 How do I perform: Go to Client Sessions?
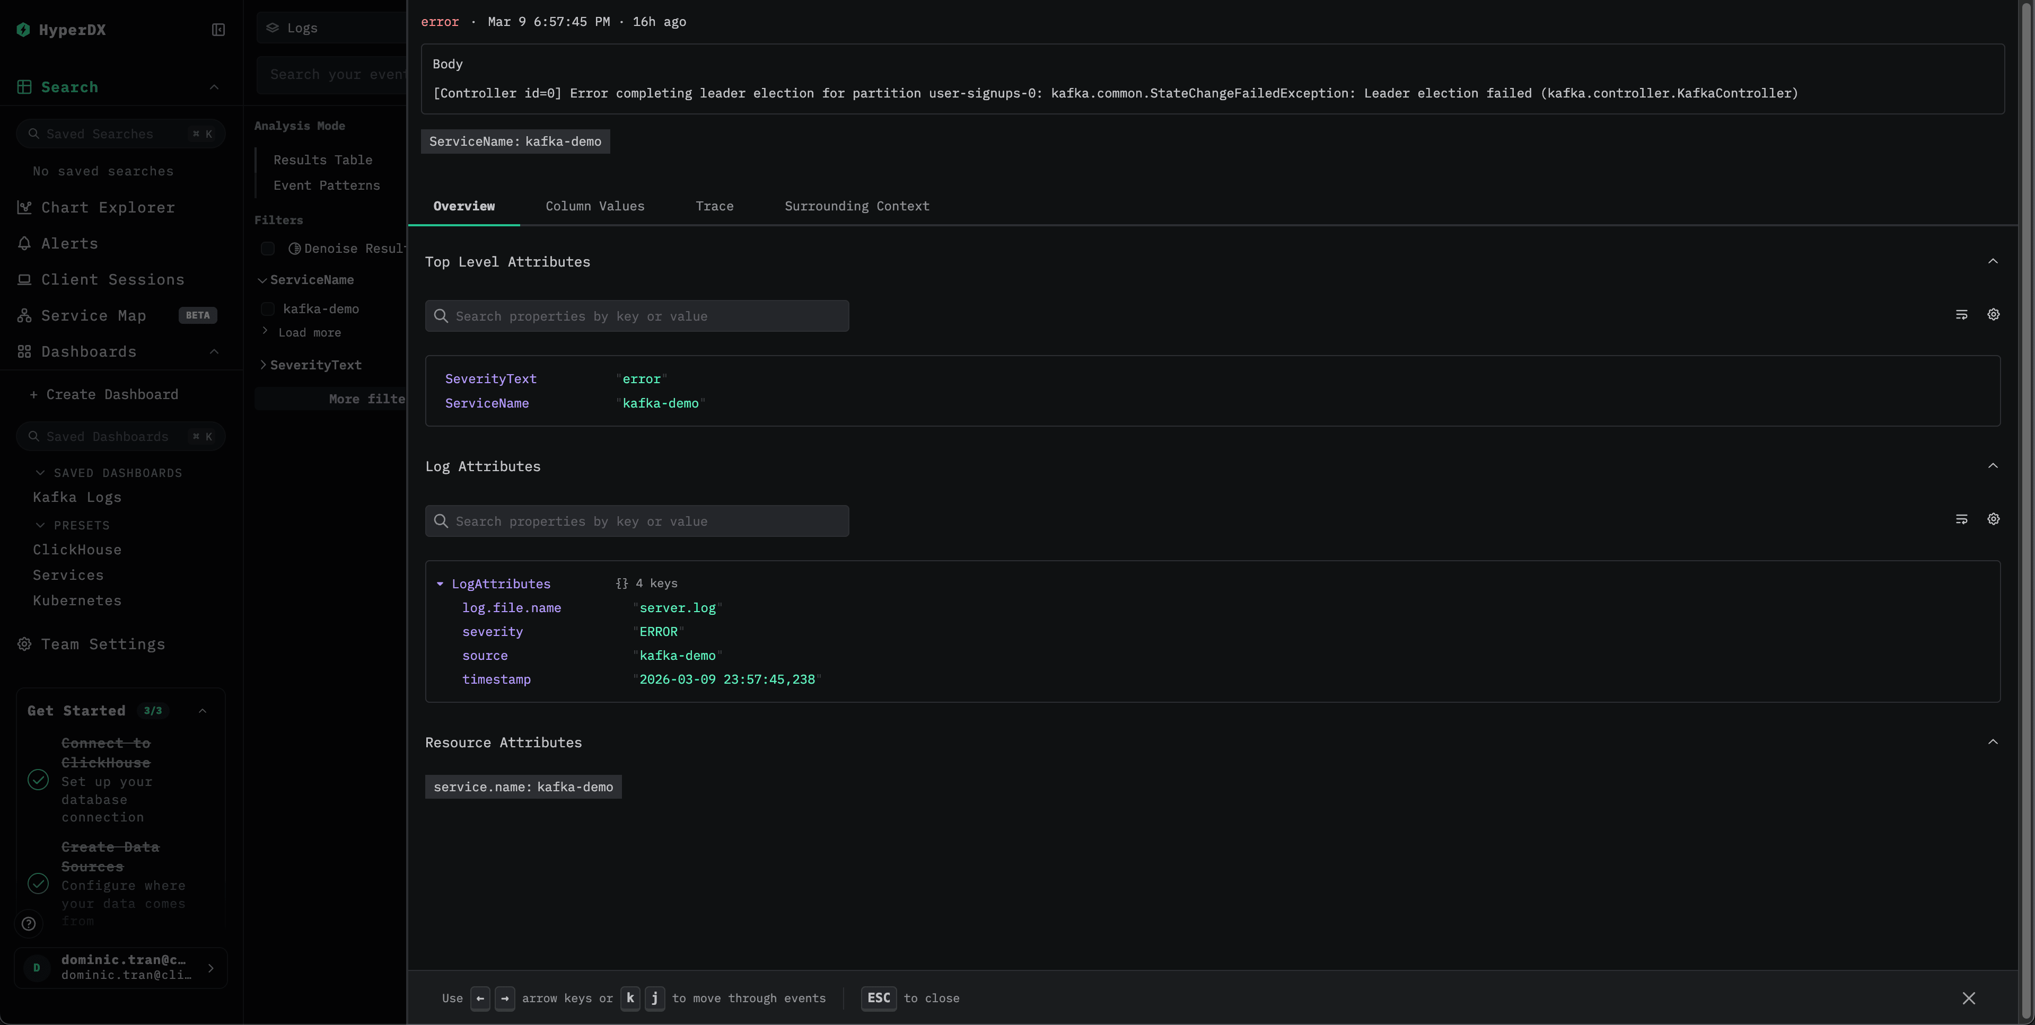pyautogui.click(x=112, y=279)
